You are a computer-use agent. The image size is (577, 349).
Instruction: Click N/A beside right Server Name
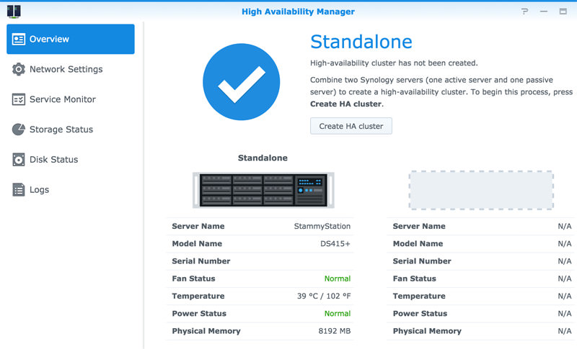point(565,227)
